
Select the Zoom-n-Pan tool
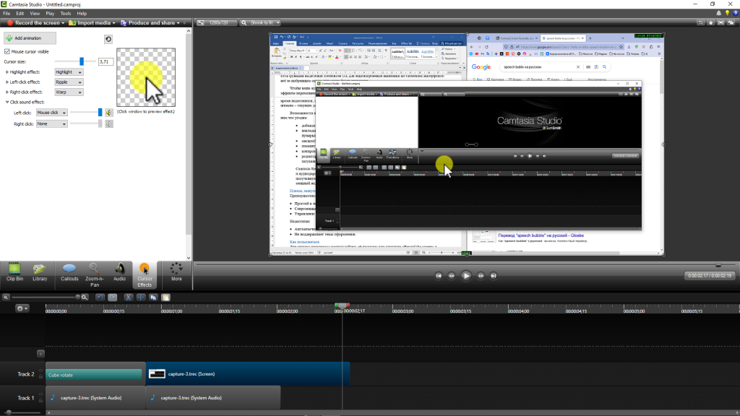point(95,272)
